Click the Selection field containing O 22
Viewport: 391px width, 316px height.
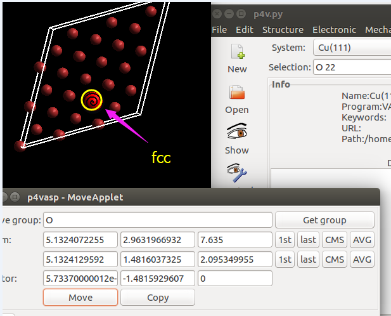click(x=351, y=67)
